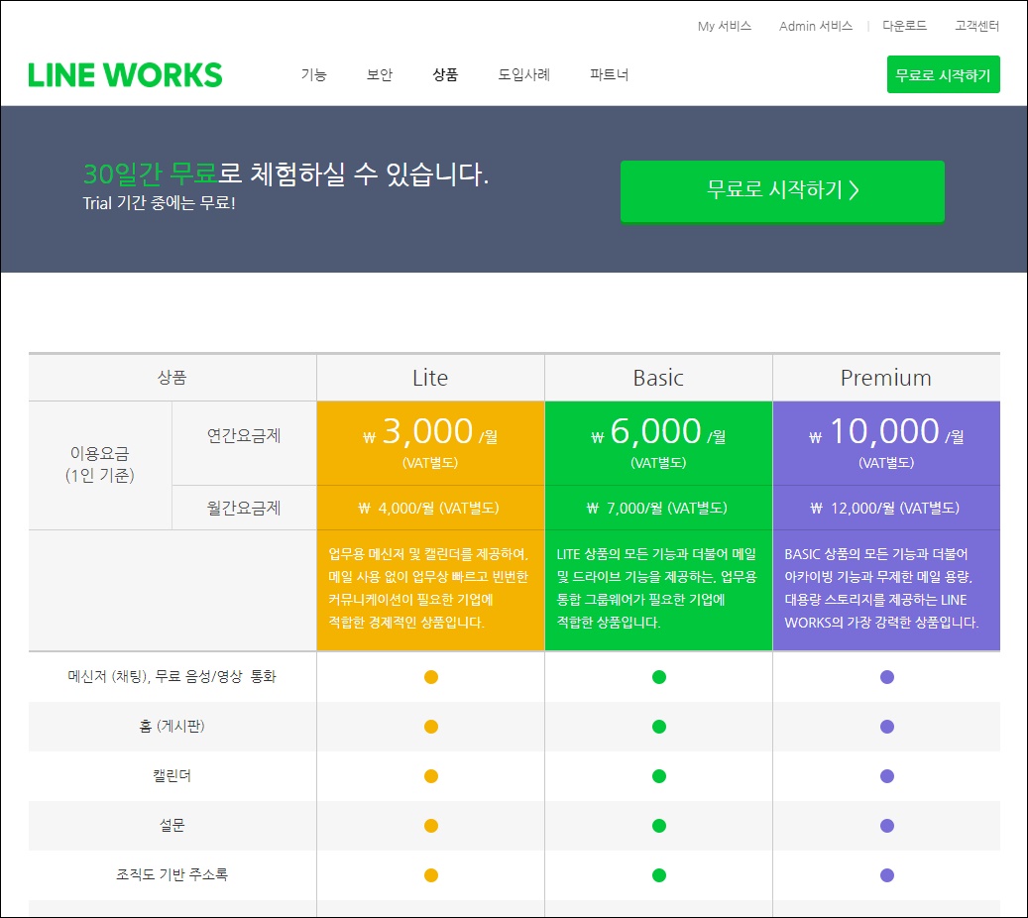The height and width of the screenshot is (918, 1028).
Task: Click the Lite column header
Action: [x=430, y=378]
